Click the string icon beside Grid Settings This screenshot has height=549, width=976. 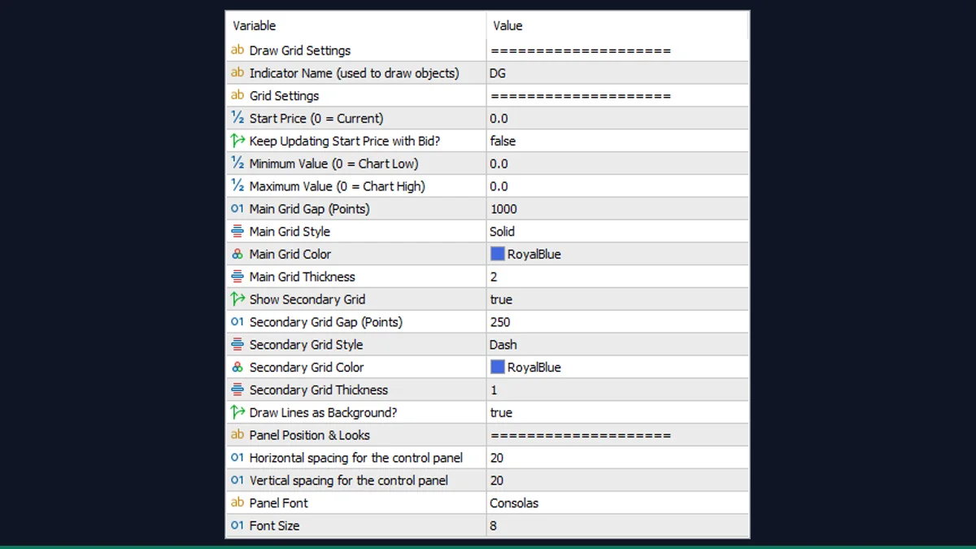[237, 95]
